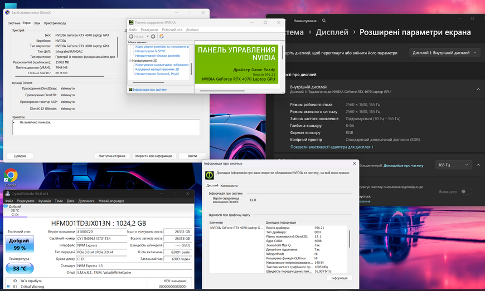Click Зберегти всю інформацію button
This screenshot has height=291, width=485.
coord(154,156)
